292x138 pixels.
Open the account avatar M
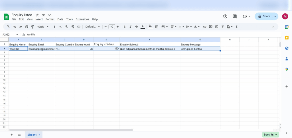click(x=285, y=16)
